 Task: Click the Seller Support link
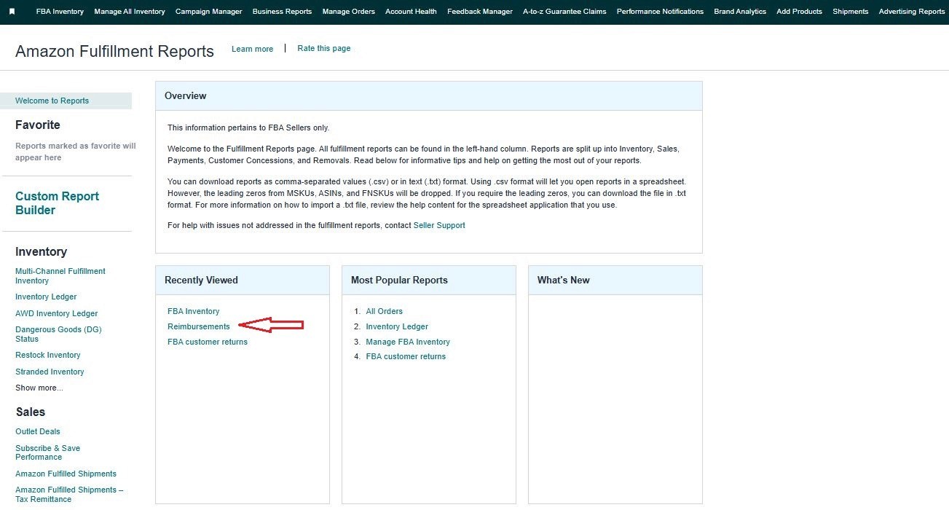coord(439,225)
